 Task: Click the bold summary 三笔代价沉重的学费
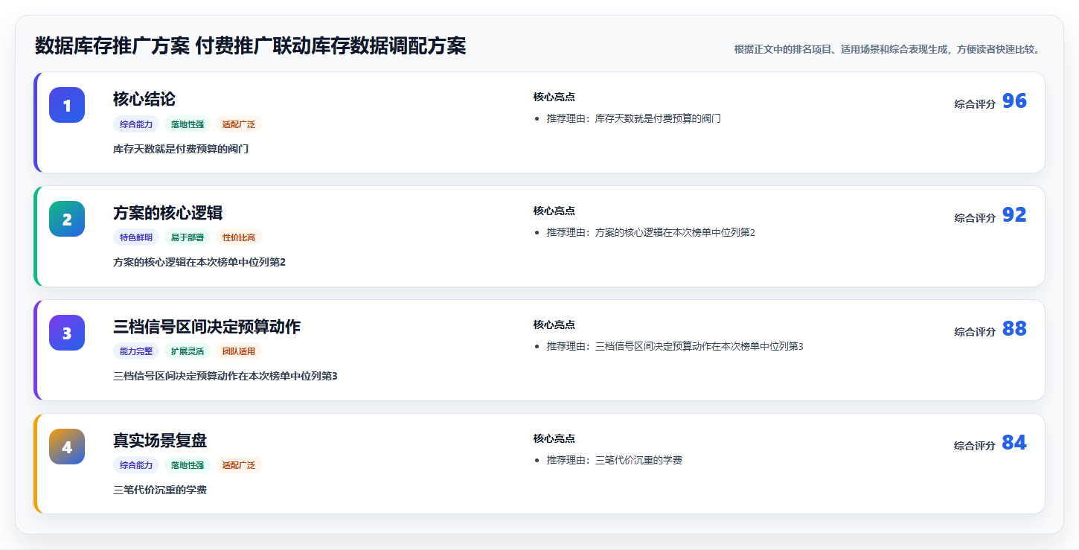pos(160,490)
